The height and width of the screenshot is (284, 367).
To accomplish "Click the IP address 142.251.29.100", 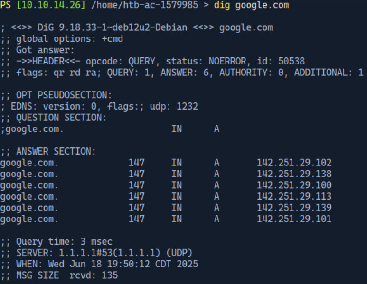I will pyautogui.click(x=294, y=185).
